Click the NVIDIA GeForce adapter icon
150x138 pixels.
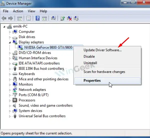(x=20, y=47)
